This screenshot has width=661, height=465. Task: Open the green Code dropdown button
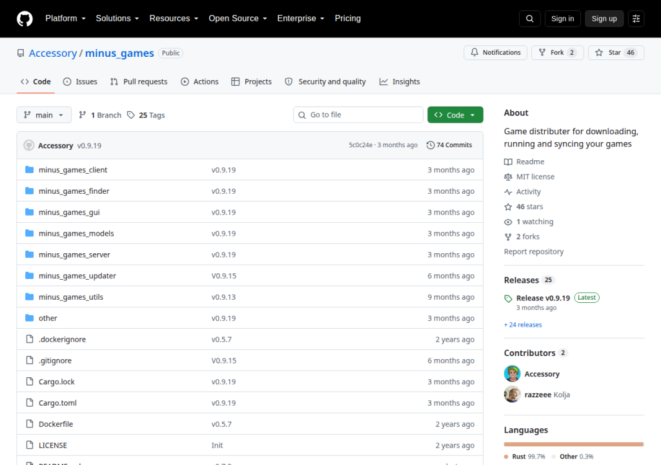tap(455, 115)
